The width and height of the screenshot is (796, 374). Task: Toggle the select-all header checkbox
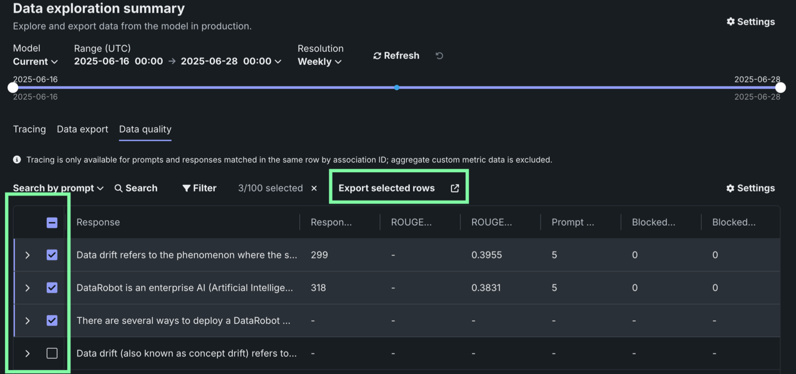coord(52,223)
